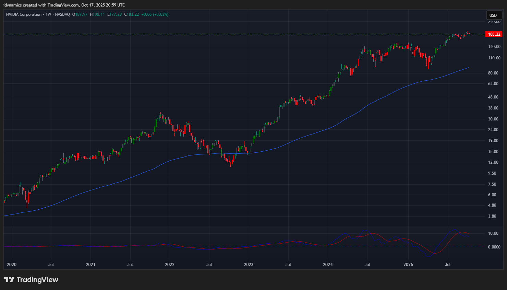The width and height of the screenshot is (507, 290).
Task: Open the USD currency selector
Action: [x=493, y=15]
